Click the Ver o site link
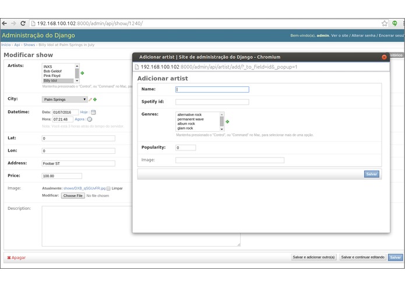Screen dimensions: 405x288 340,36
